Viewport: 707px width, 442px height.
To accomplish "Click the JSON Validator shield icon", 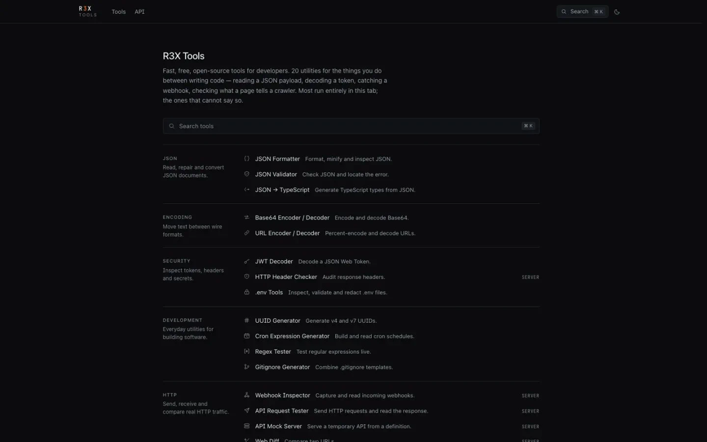I will click(246, 174).
